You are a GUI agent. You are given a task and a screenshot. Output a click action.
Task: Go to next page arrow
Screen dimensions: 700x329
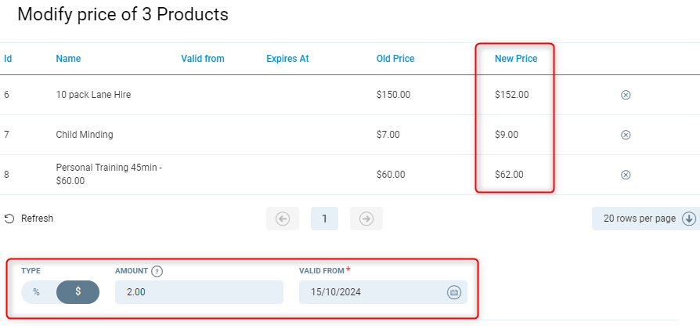click(366, 219)
